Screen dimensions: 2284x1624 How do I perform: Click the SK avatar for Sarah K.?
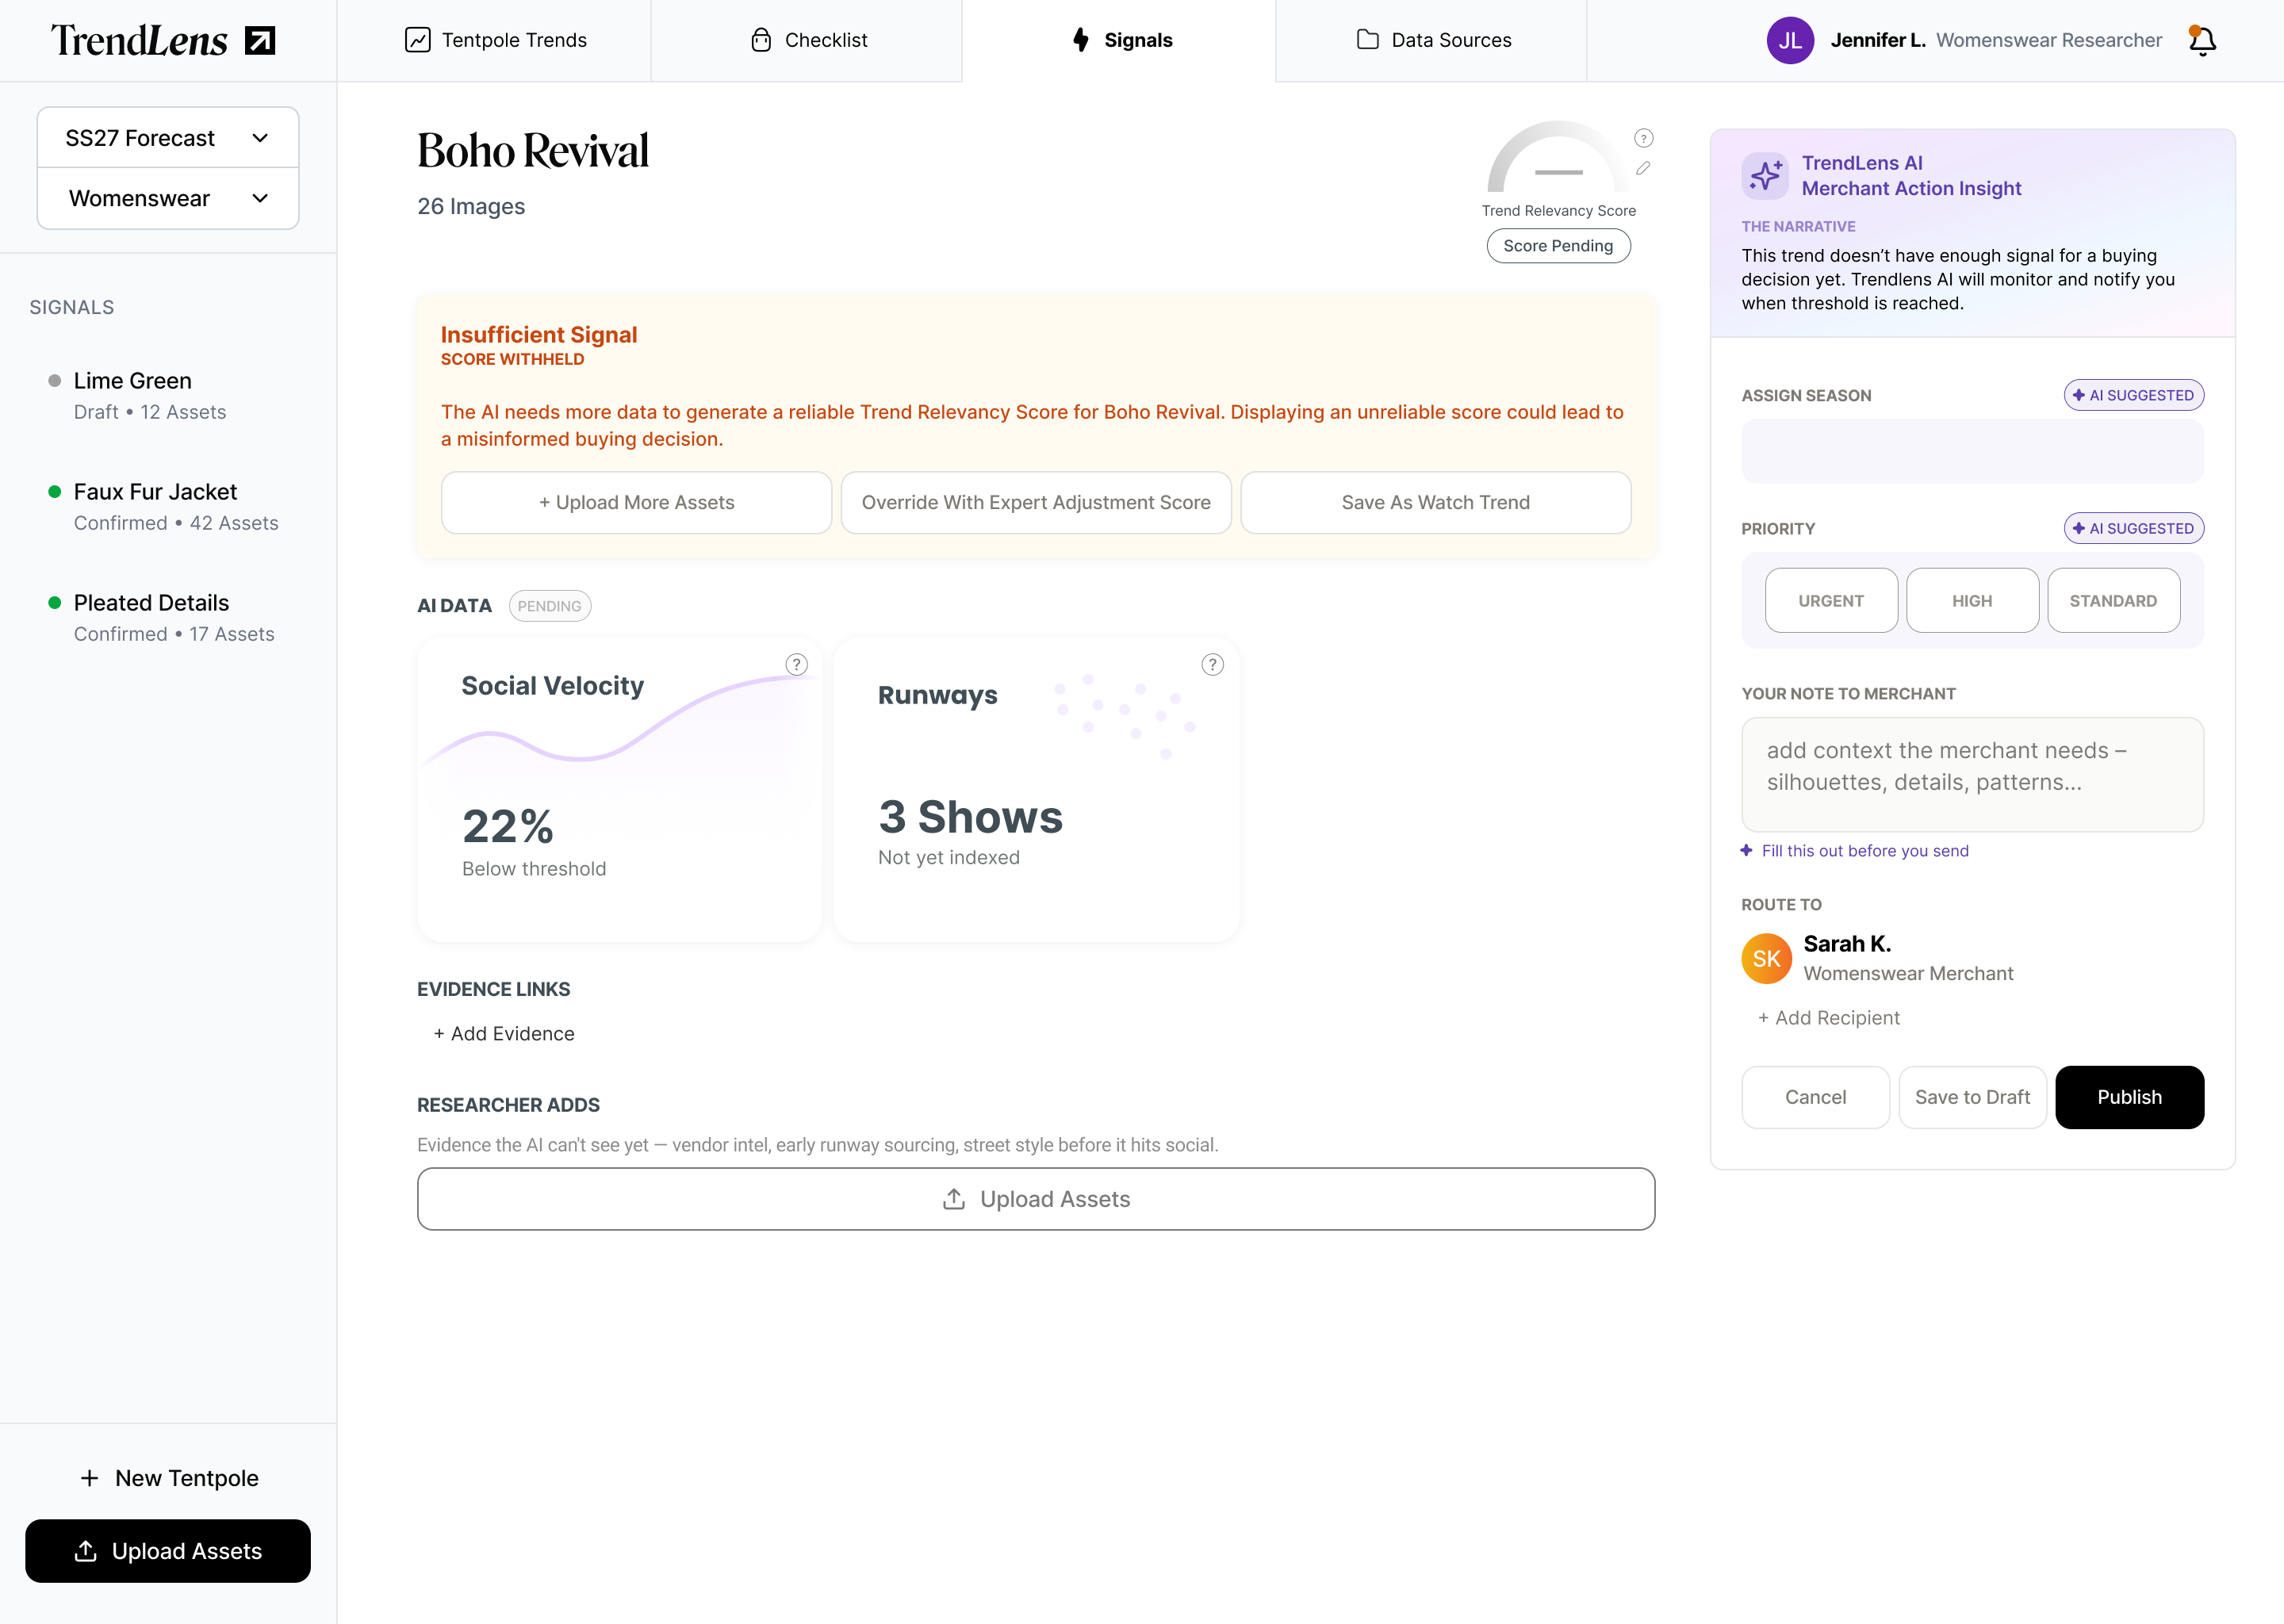[x=1766, y=958]
